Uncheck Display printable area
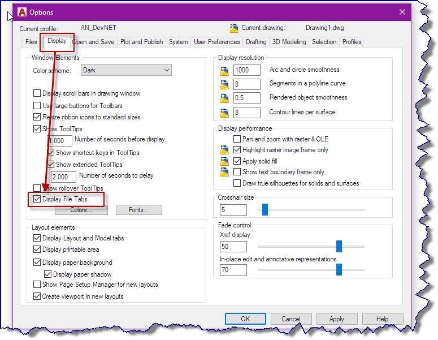The width and height of the screenshot is (438, 340). pos(37,249)
